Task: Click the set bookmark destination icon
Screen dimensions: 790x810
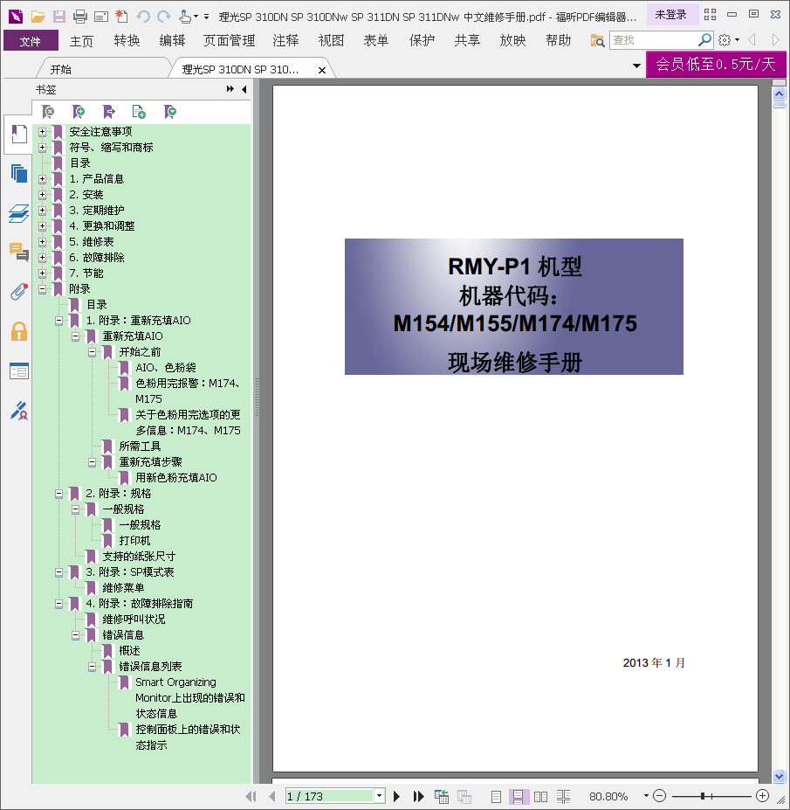Action: tap(108, 112)
